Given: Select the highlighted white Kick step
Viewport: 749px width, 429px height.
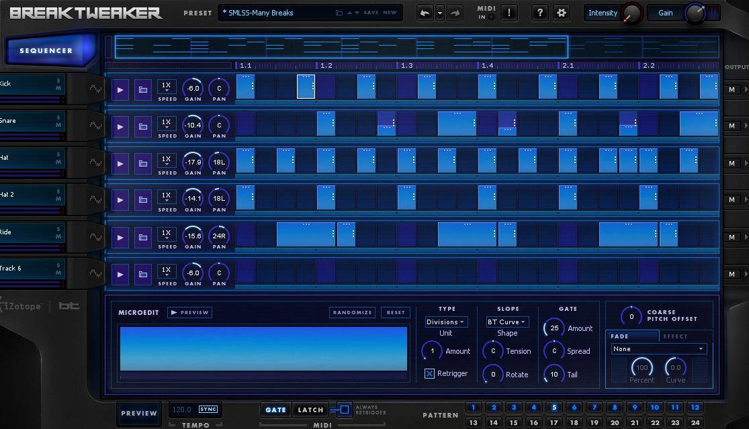Looking at the screenshot, I should click(306, 87).
